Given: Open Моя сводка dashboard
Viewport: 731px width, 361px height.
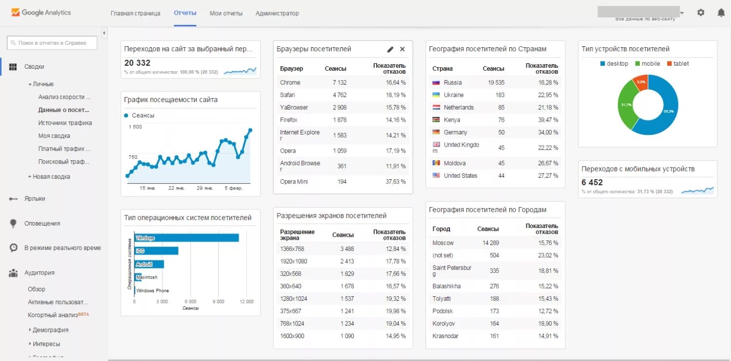Looking at the screenshot, I should pyautogui.click(x=54, y=136).
